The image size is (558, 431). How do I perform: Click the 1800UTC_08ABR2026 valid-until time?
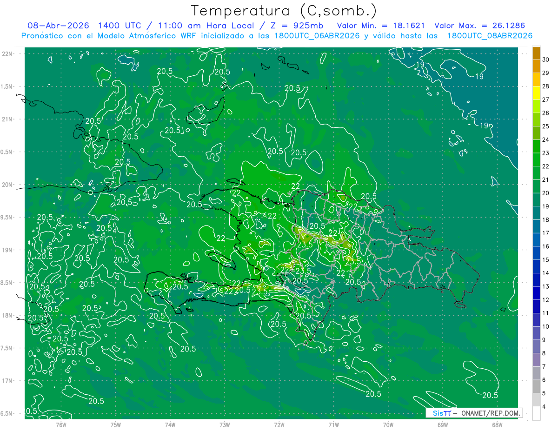tap(489, 36)
